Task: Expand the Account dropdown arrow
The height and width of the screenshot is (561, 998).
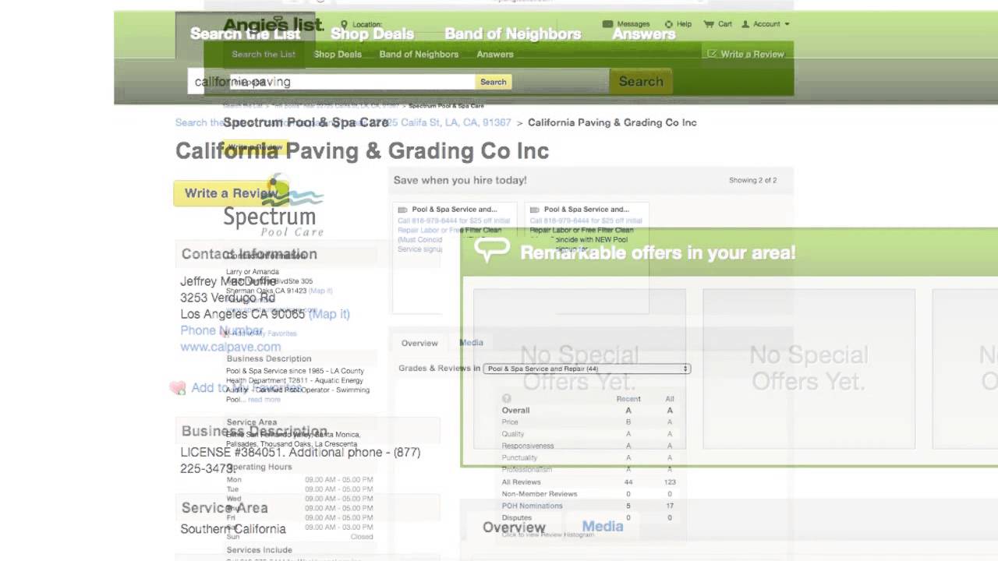Action: click(787, 24)
